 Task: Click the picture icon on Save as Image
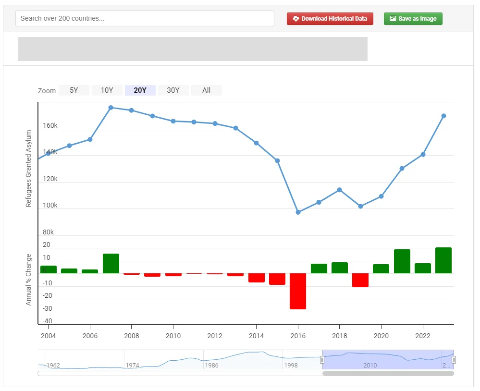[x=393, y=19]
